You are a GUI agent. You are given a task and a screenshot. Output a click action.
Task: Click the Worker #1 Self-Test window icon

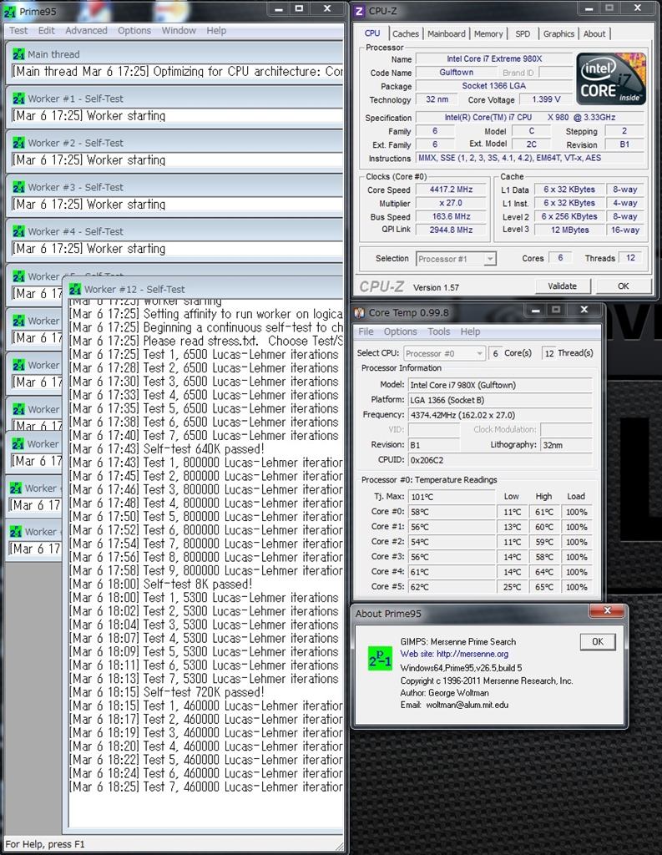18,99
